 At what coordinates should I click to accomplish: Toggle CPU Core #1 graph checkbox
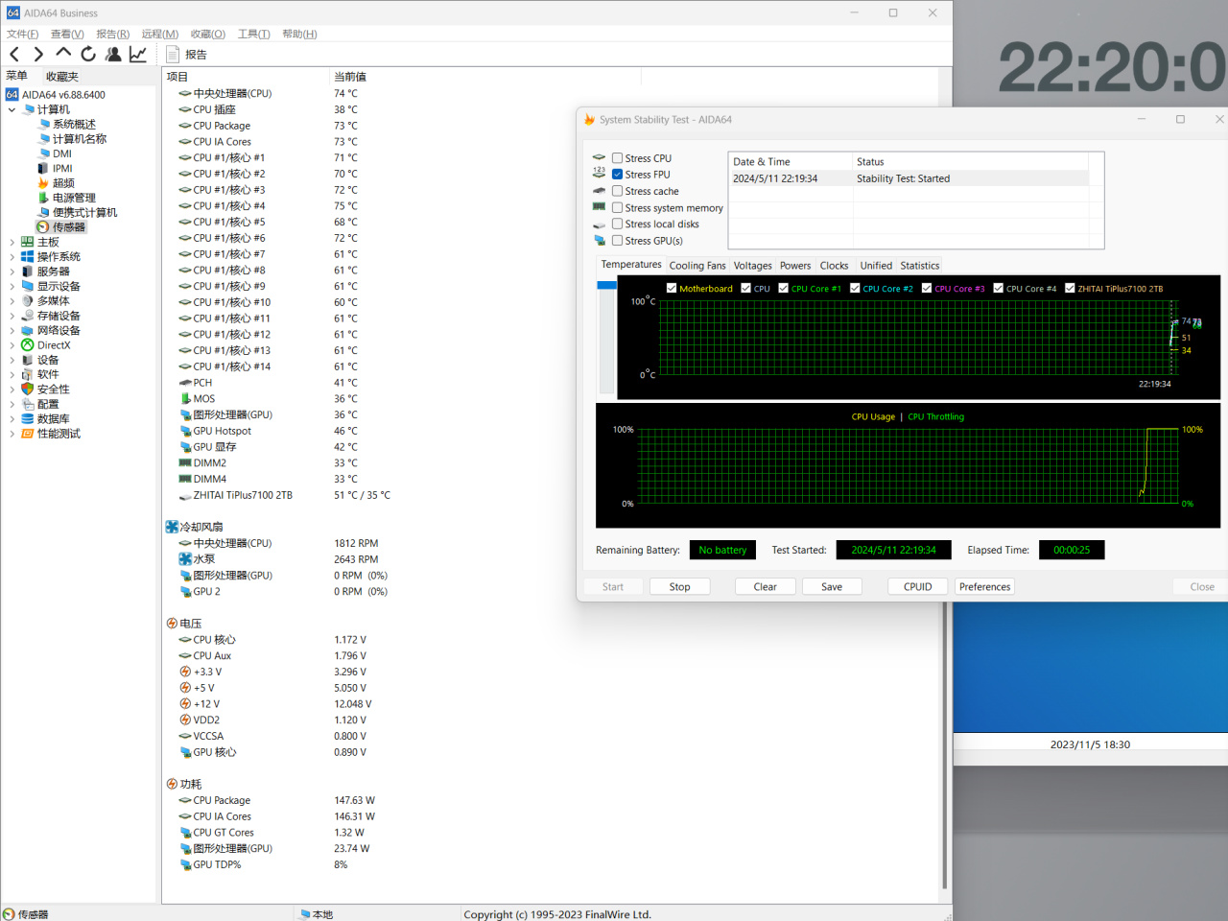click(x=784, y=288)
